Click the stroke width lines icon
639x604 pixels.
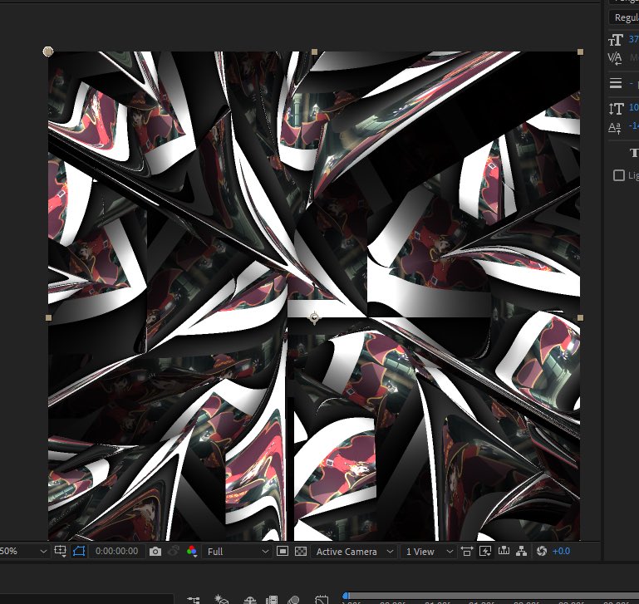tap(616, 83)
